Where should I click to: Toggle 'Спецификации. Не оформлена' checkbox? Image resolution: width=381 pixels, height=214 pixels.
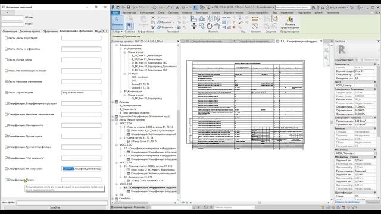[x=6, y=169]
